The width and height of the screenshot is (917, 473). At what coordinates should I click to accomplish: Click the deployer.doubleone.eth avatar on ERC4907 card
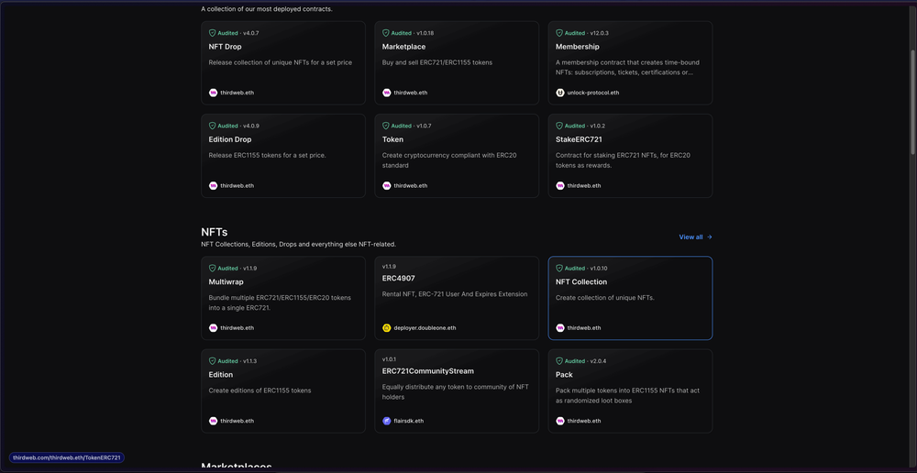pyautogui.click(x=387, y=327)
